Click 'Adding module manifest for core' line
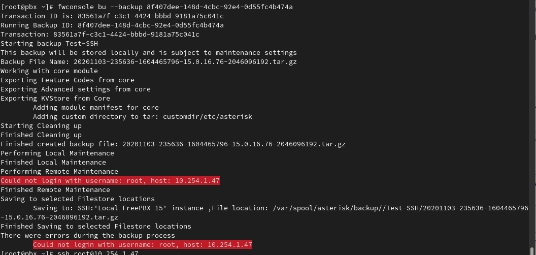 [95, 107]
